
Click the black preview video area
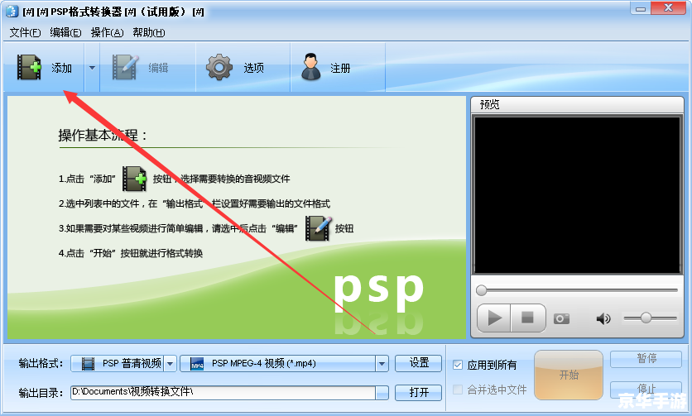577,194
